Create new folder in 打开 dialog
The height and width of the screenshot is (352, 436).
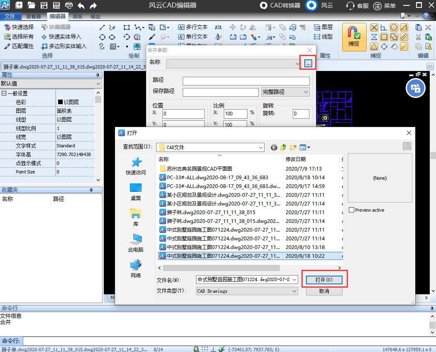293,147
